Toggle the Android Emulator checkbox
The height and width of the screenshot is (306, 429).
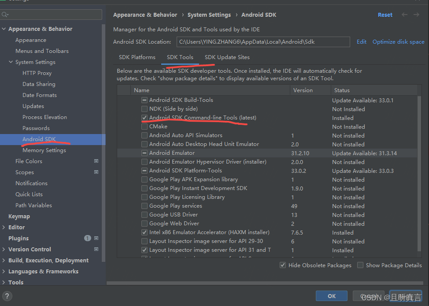coord(144,153)
